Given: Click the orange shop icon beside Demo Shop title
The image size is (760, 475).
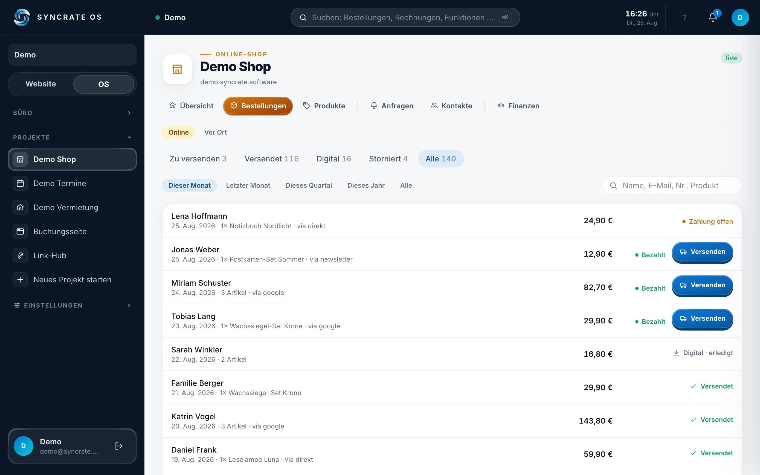Looking at the screenshot, I should pyautogui.click(x=177, y=69).
